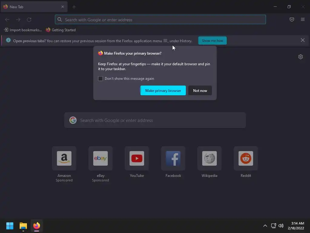Click the Show me how button
310x233 pixels.
(212, 41)
